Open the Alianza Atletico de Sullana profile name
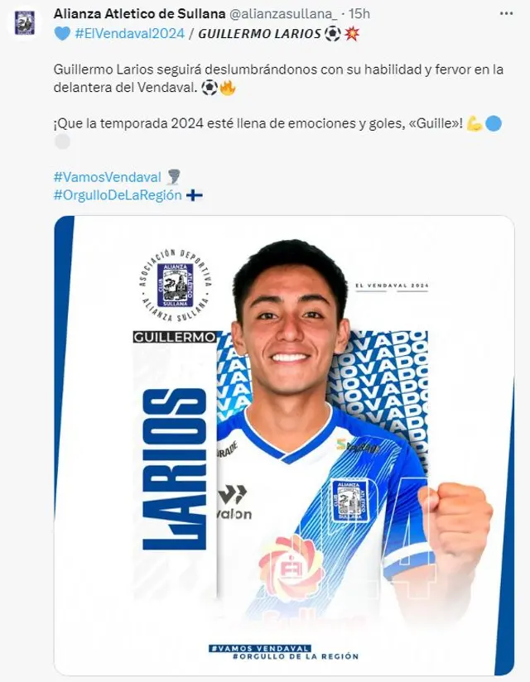This screenshot has height=682, width=530. (x=139, y=14)
